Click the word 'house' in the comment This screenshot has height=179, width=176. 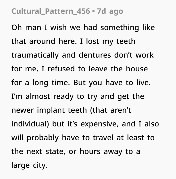[137, 69]
